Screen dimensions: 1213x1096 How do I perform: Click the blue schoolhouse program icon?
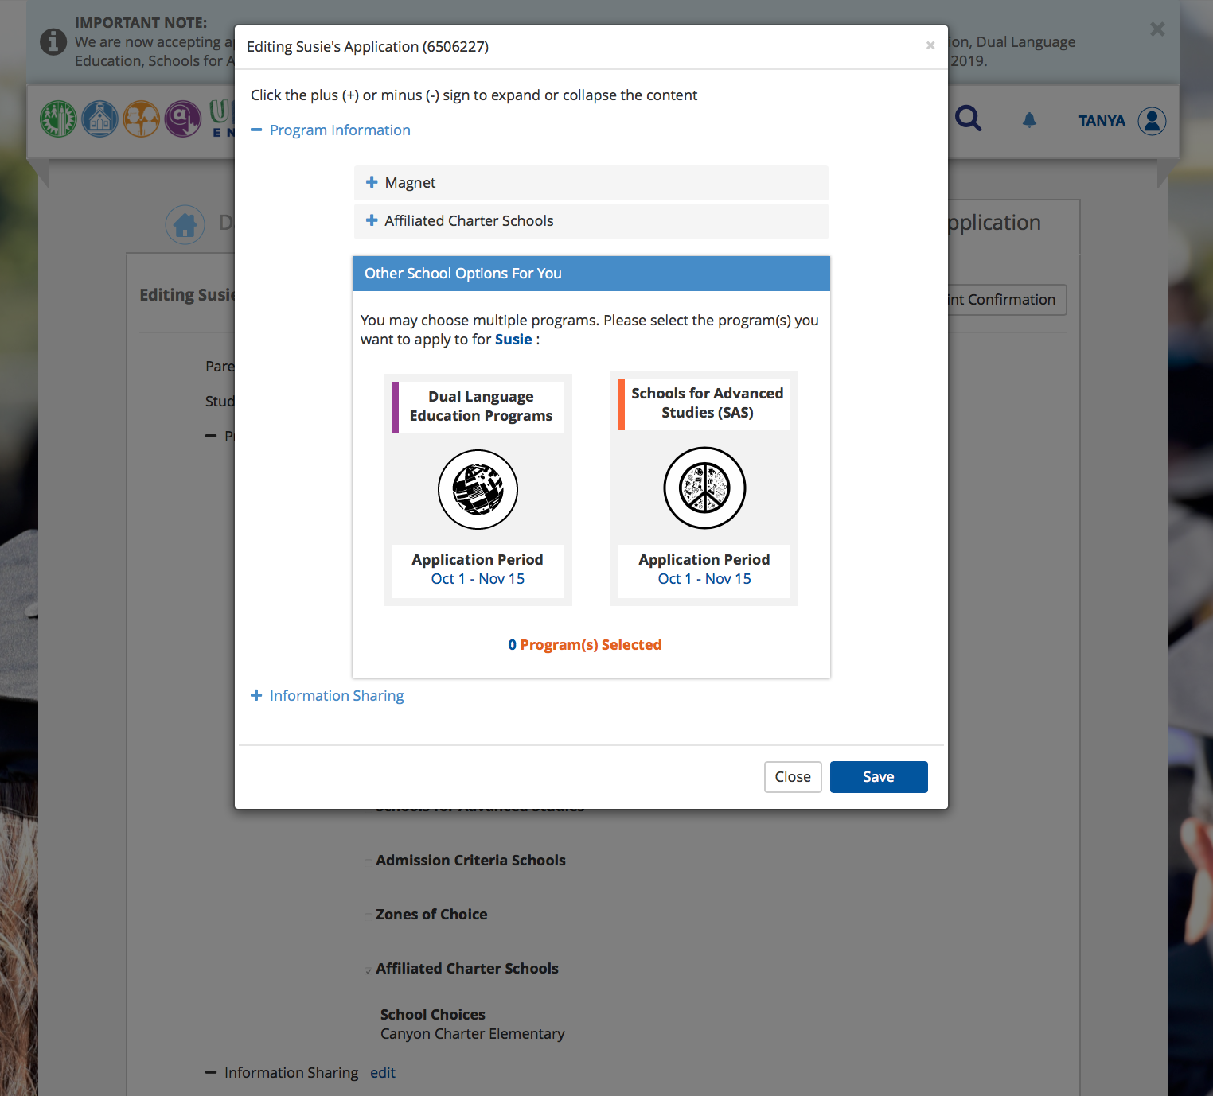[x=99, y=119]
